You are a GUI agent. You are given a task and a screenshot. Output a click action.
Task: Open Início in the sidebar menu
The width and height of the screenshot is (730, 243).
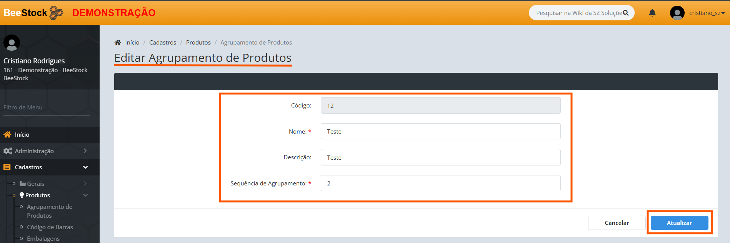pyautogui.click(x=22, y=134)
